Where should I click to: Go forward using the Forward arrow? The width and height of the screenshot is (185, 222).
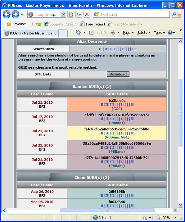(15, 15)
